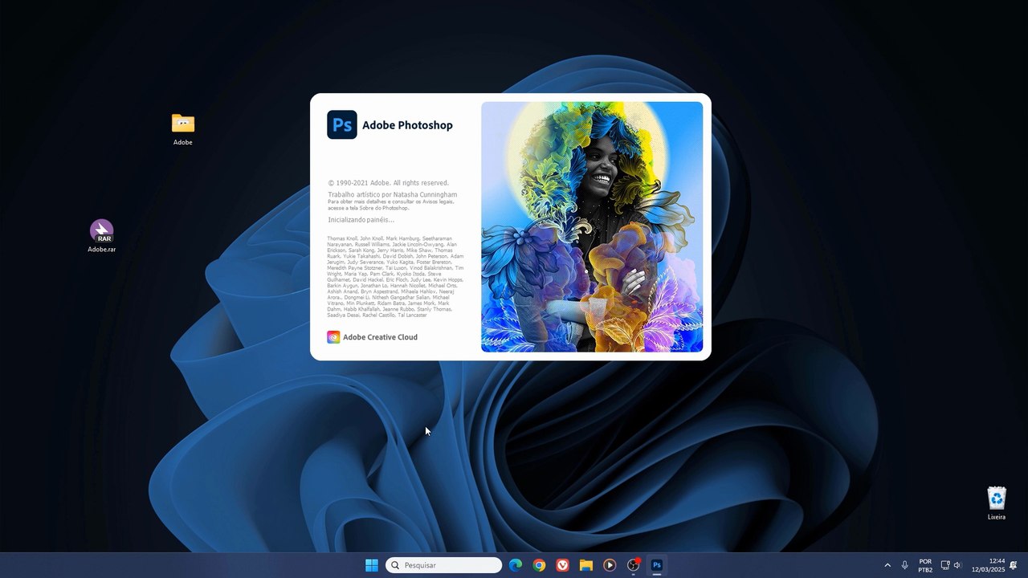
Task: Open the media player taskbar icon
Action: (610, 565)
